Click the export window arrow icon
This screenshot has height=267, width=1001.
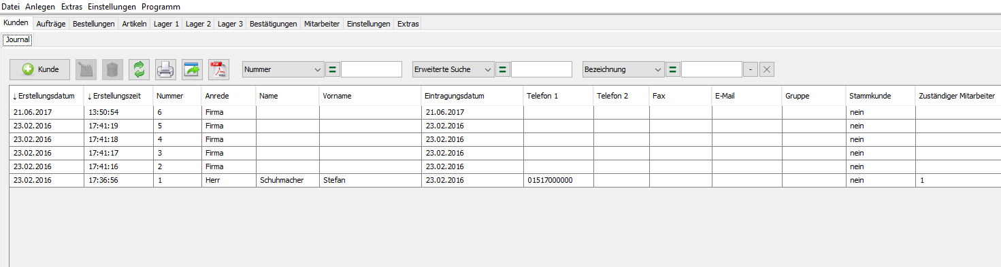[x=193, y=69]
